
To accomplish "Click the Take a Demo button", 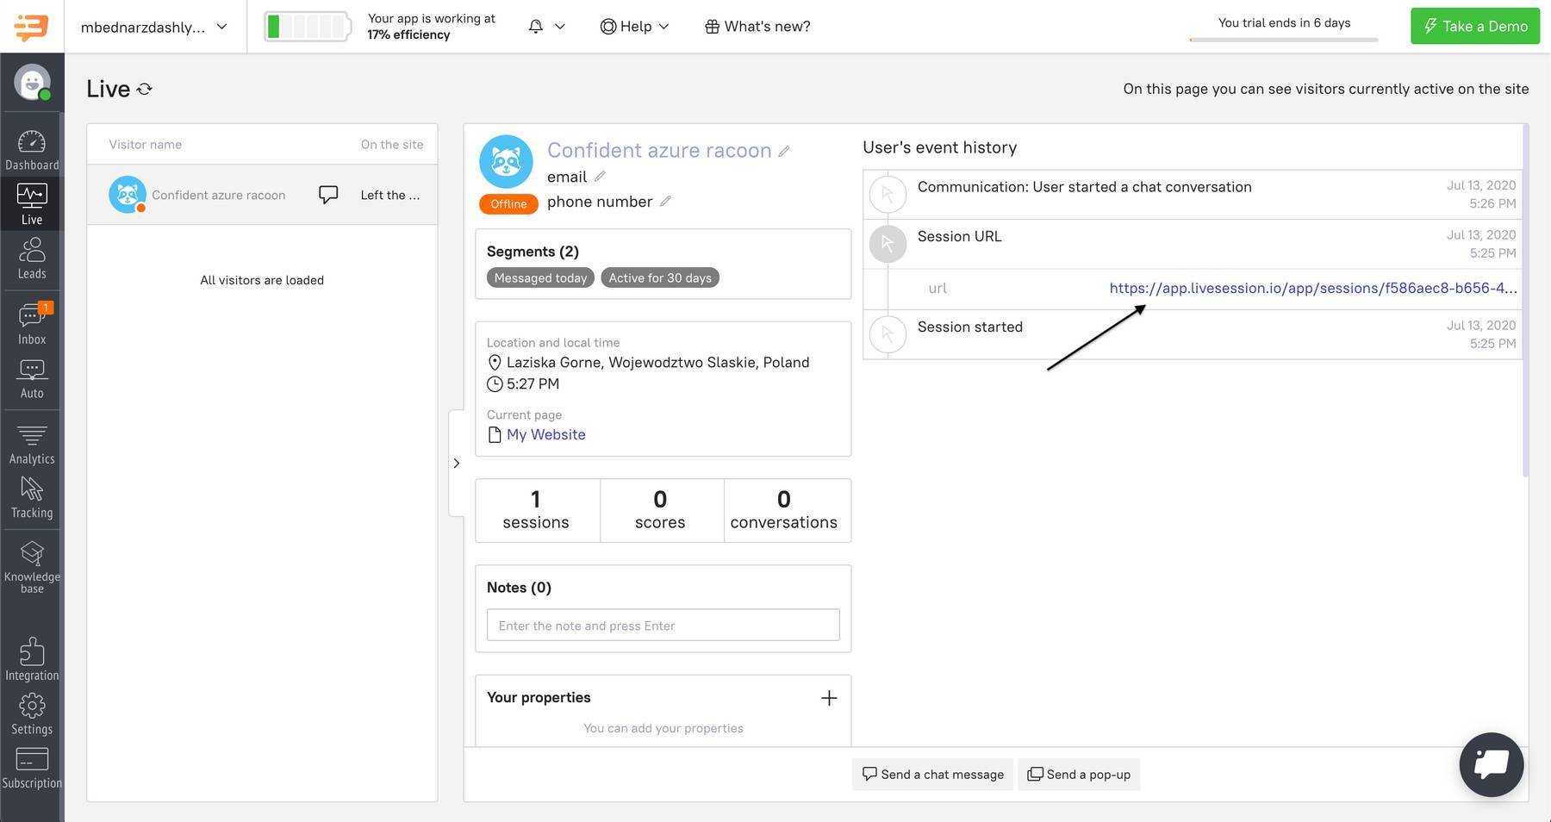I will pos(1474,27).
